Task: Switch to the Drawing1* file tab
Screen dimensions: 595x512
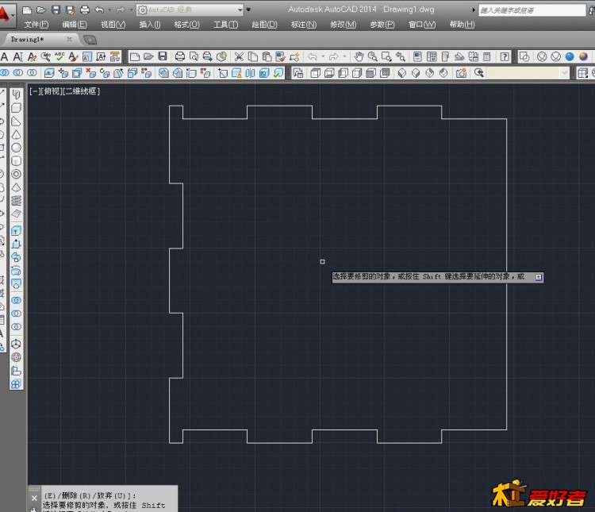Action: pos(27,40)
